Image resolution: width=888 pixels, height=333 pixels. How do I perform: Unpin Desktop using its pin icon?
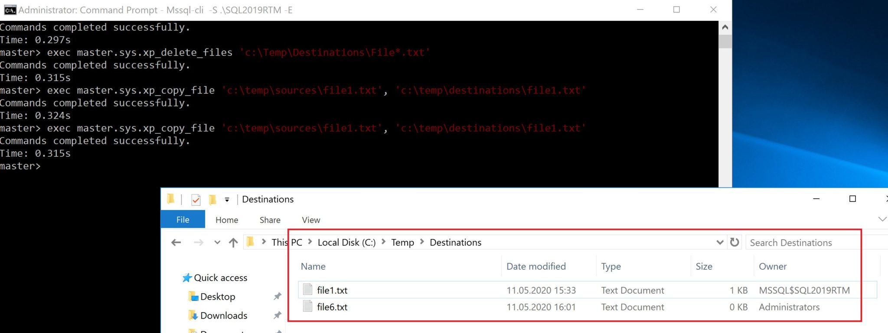pos(277,297)
